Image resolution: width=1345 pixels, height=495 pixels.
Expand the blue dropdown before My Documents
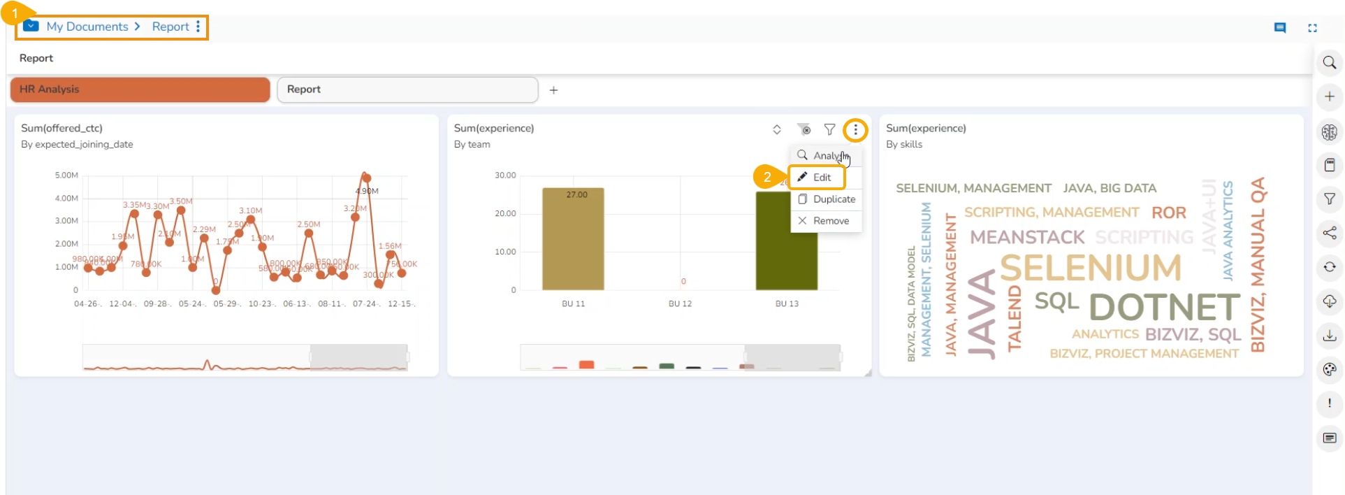[31, 27]
